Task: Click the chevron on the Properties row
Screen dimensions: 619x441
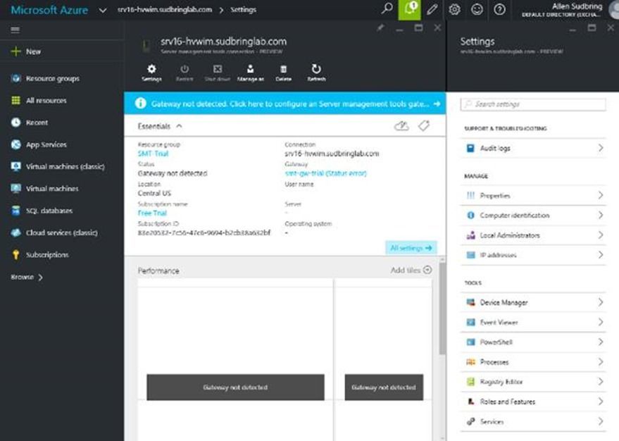Action: point(601,195)
